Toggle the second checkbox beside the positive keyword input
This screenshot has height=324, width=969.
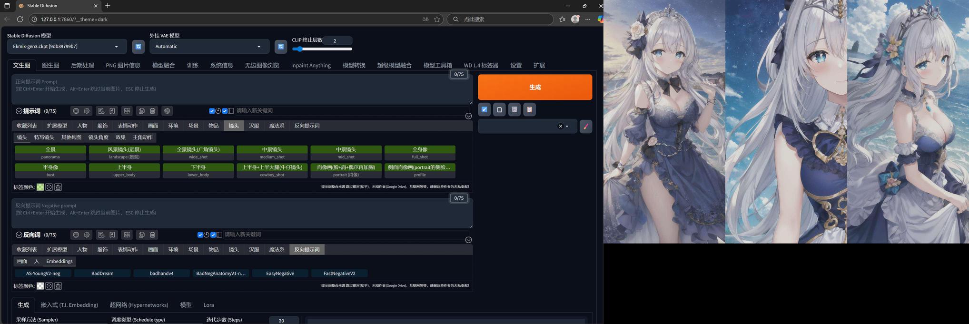point(225,111)
